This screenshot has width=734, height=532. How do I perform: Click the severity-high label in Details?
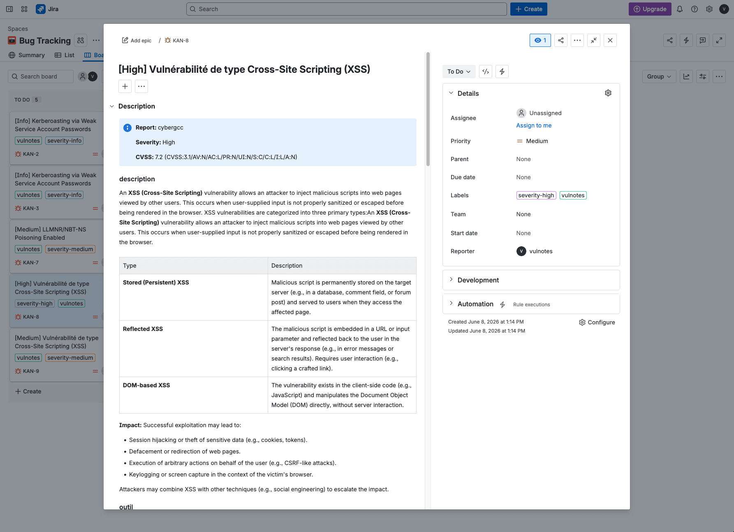click(536, 195)
